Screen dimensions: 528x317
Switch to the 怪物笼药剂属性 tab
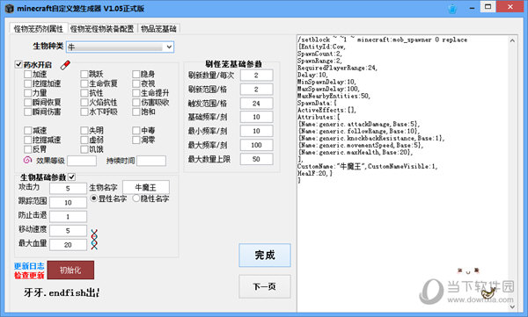tap(39, 29)
